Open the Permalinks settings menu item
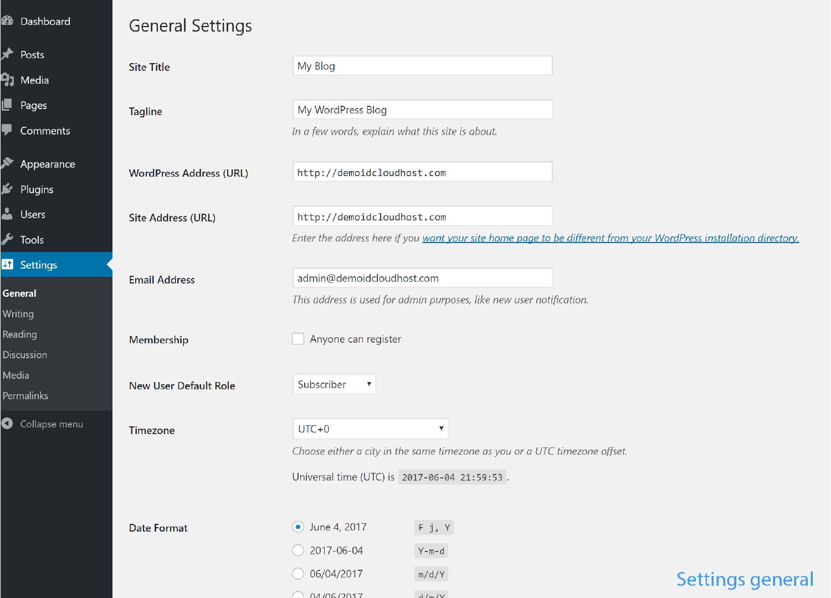 (x=25, y=395)
